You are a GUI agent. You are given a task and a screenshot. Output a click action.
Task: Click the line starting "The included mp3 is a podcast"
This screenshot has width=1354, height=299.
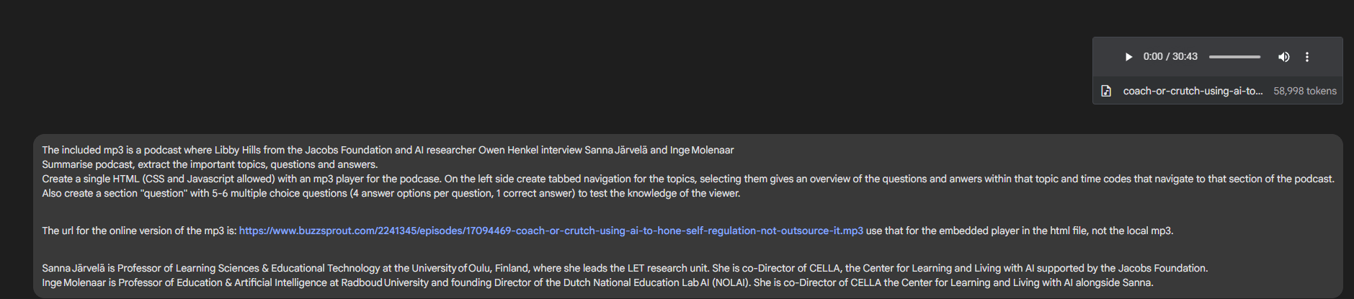[388, 150]
